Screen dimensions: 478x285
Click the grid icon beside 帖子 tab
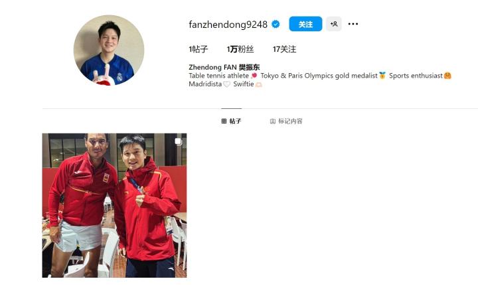[224, 121]
